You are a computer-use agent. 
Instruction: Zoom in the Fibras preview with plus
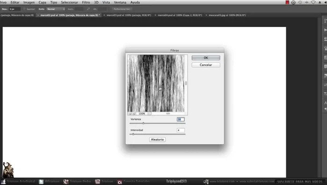click(x=134, y=114)
